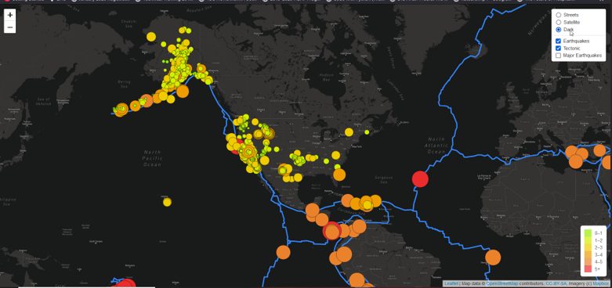Screen dimensions: 612x288
Task: Open the OpenStreetMap attribution link
Action: click(x=502, y=284)
